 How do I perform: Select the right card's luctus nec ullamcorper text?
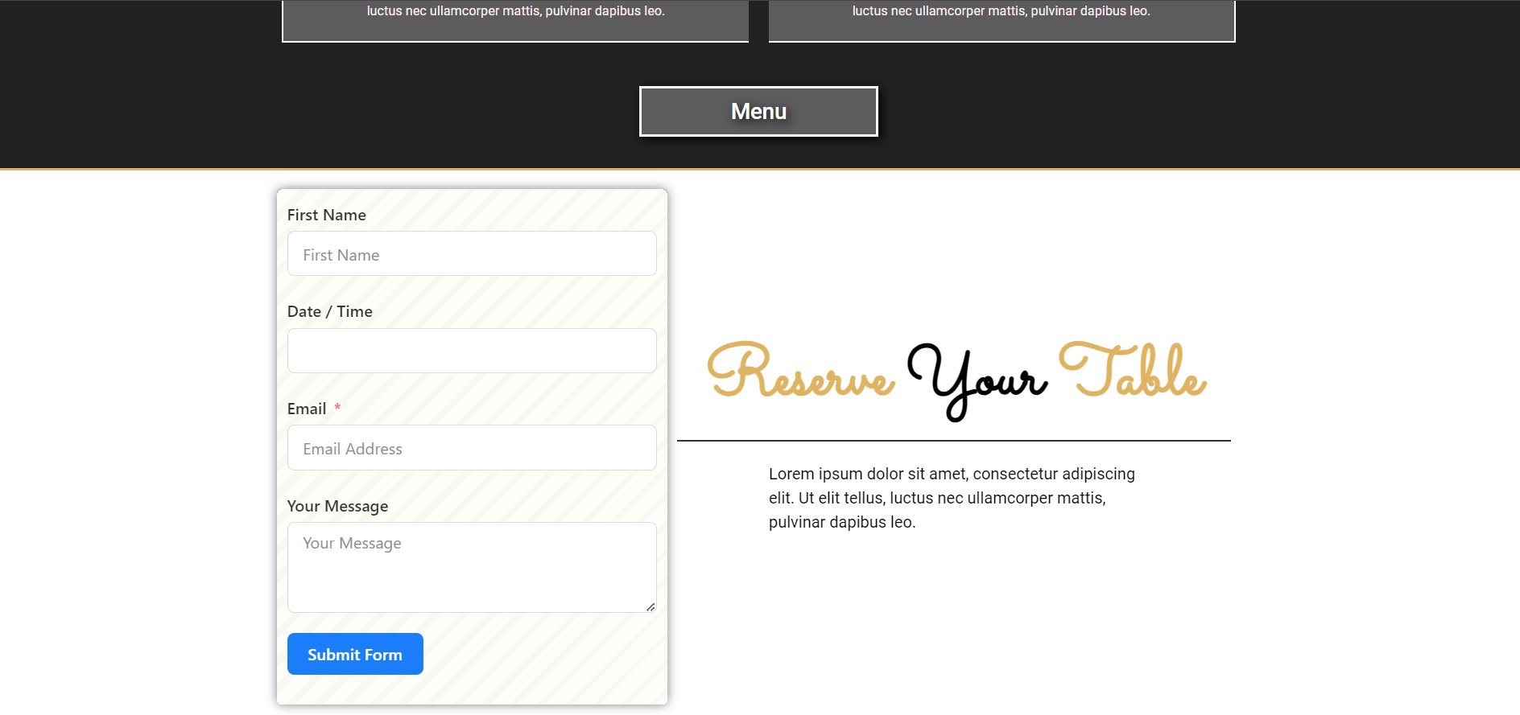(1002, 11)
